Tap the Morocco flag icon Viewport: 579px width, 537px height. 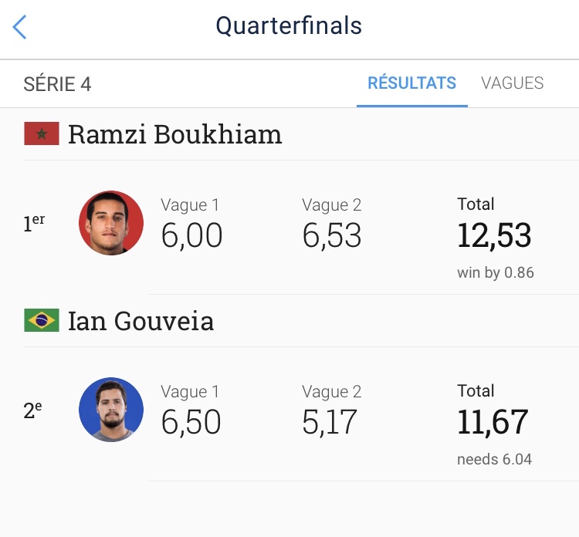[x=42, y=134]
